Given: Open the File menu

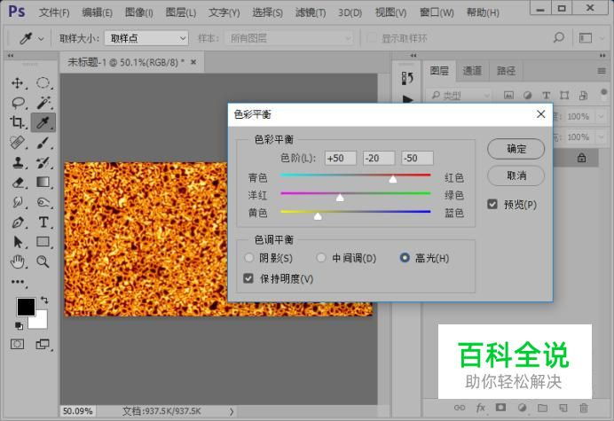Looking at the screenshot, I should (x=54, y=12).
